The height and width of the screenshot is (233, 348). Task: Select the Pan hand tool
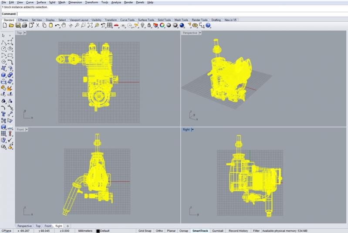pos(64,26)
